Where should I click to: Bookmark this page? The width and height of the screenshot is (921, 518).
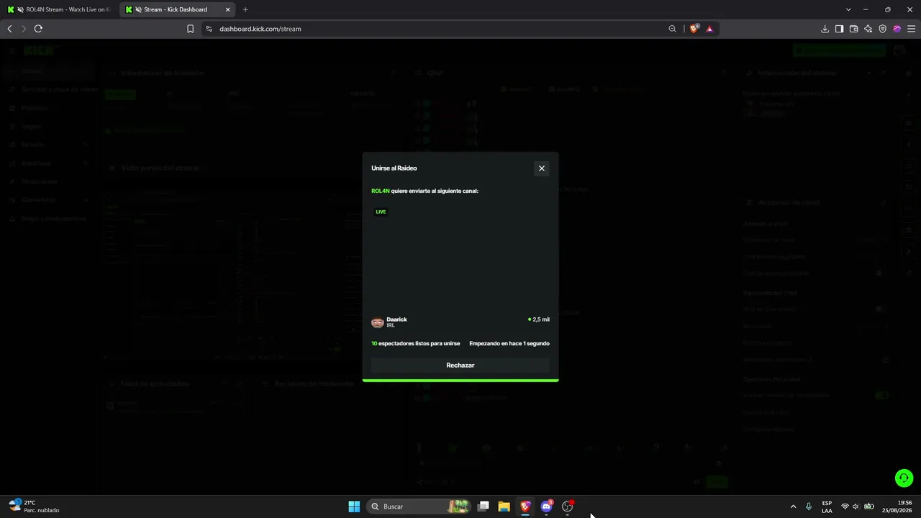click(190, 29)
